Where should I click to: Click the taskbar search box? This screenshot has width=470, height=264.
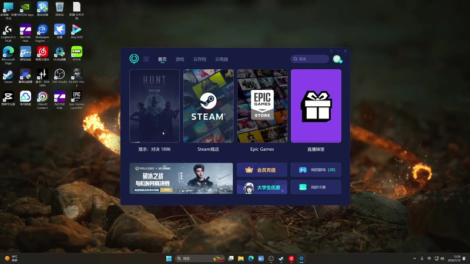pos(200,258)
